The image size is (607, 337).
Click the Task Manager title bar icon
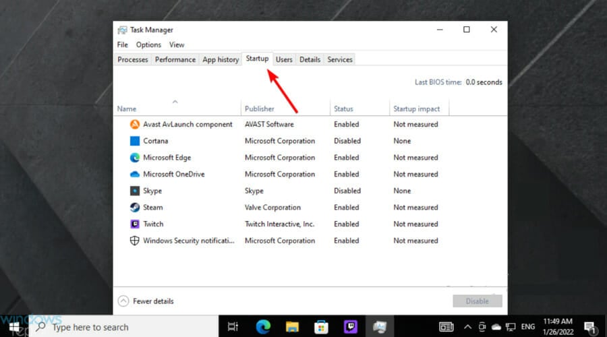click(x=122, y=30)
